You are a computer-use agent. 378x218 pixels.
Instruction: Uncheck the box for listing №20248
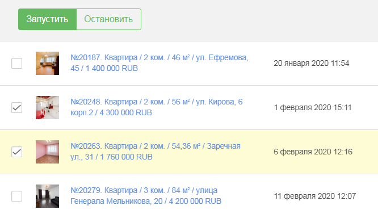pos(17,107)
